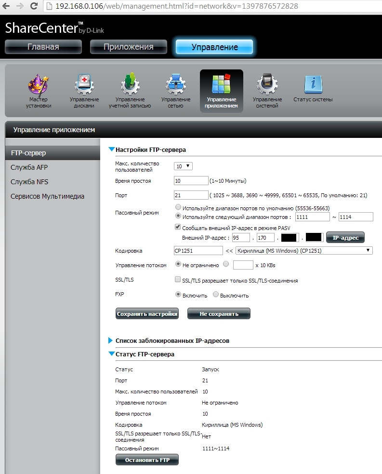Click the Порт input field

[191, 195]
